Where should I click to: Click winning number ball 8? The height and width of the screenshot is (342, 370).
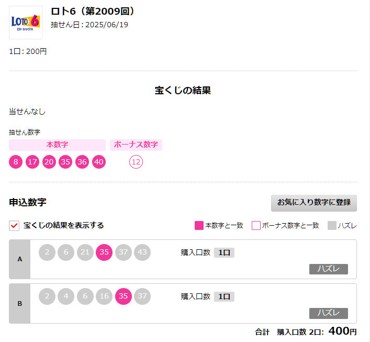(x=16, y=162)
